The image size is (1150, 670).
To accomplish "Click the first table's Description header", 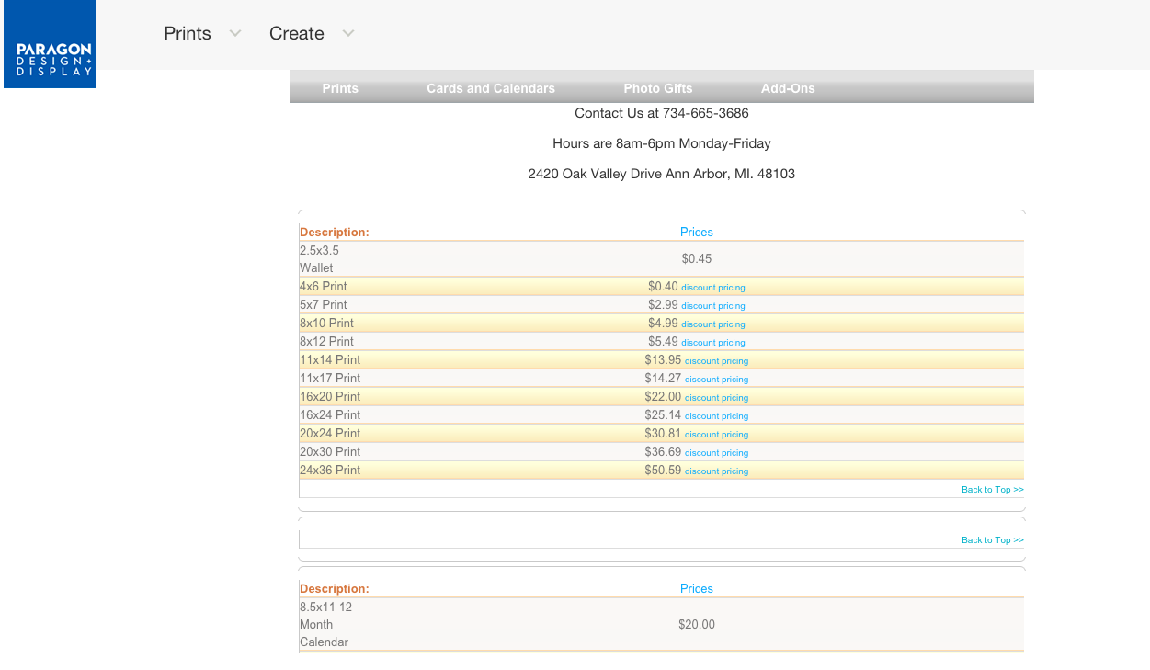I will pos(335,233).
